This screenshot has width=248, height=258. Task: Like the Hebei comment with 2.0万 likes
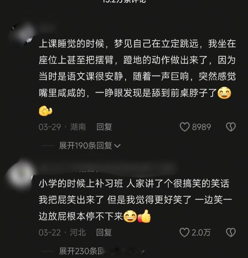[x=184, y=232]
